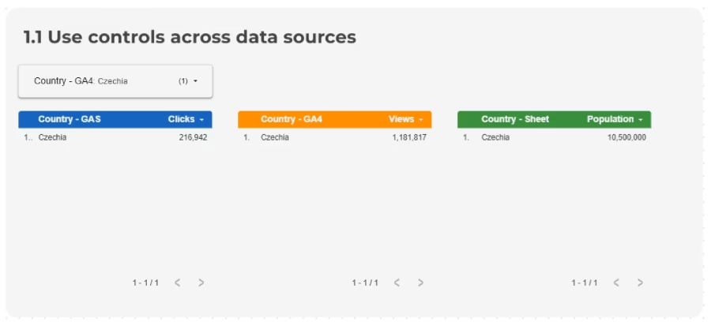Sort by Clicks column header
Image resolution: width=711 pixels, height=322 pixels.
click(185, 119)
